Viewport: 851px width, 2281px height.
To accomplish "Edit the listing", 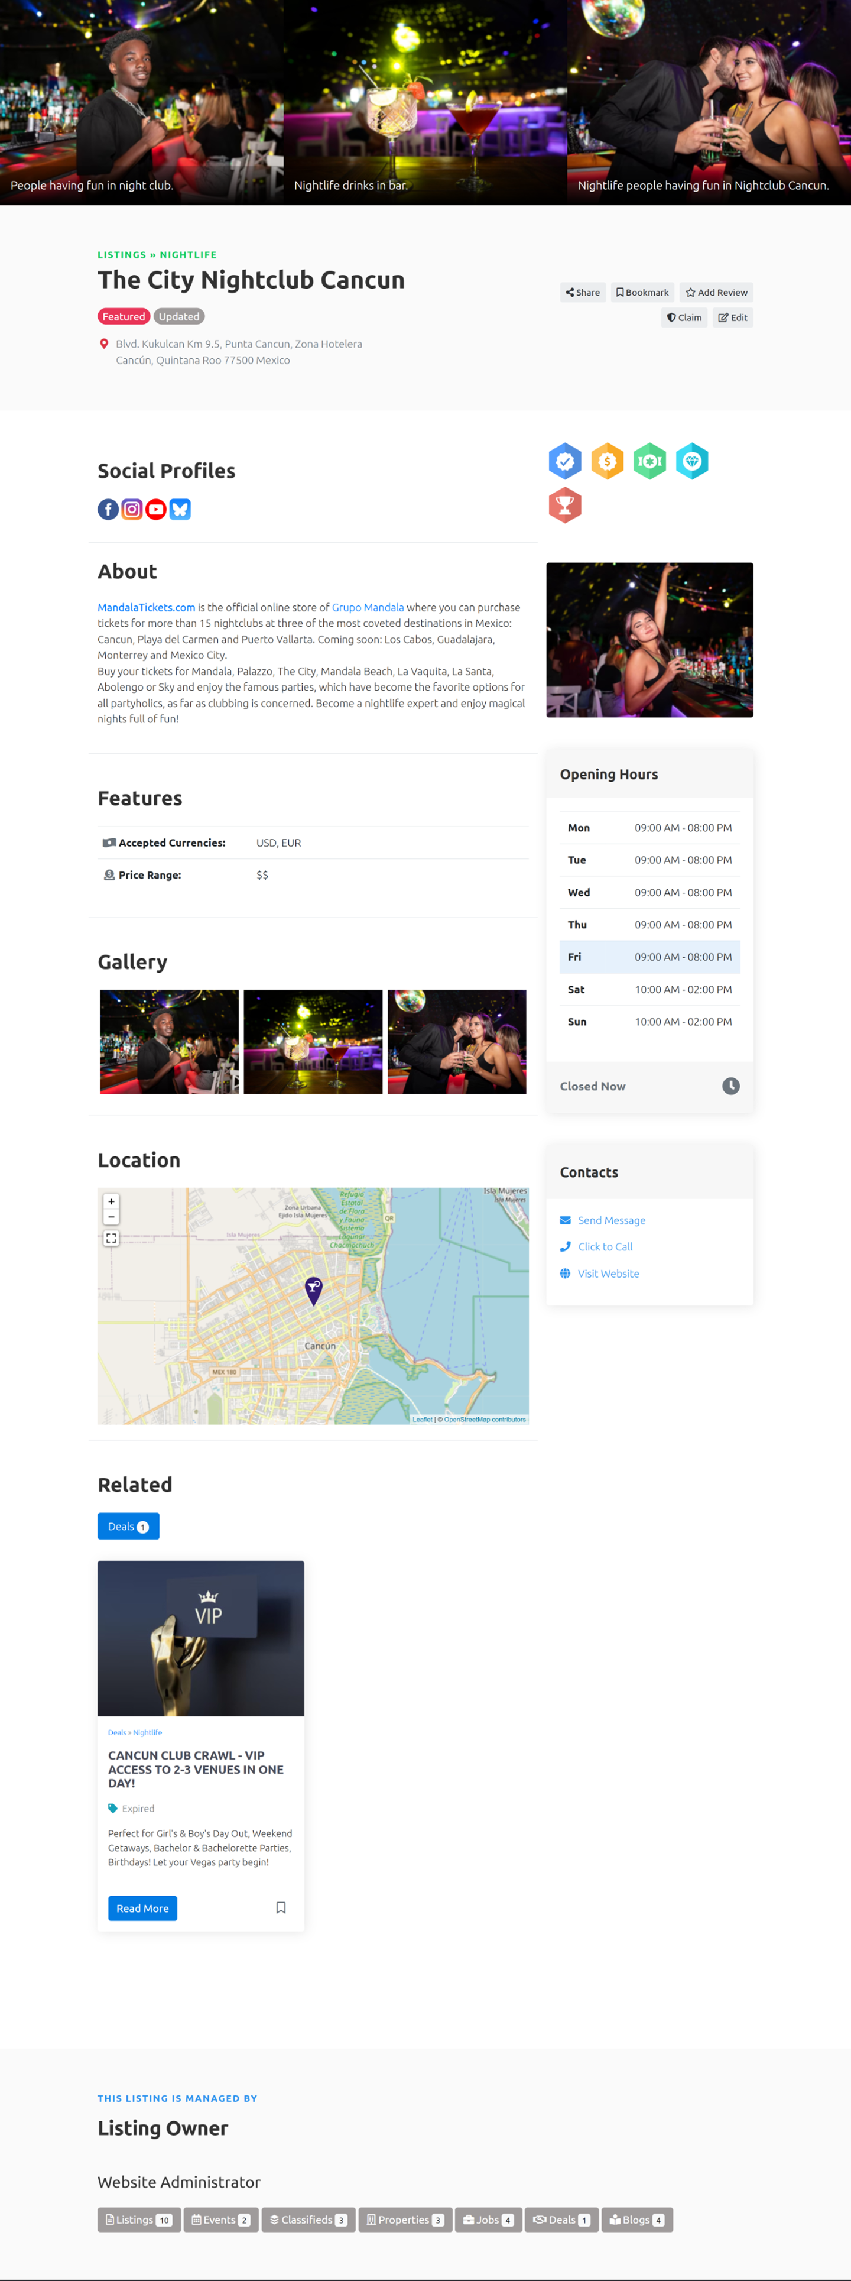I will coord(733,318).
